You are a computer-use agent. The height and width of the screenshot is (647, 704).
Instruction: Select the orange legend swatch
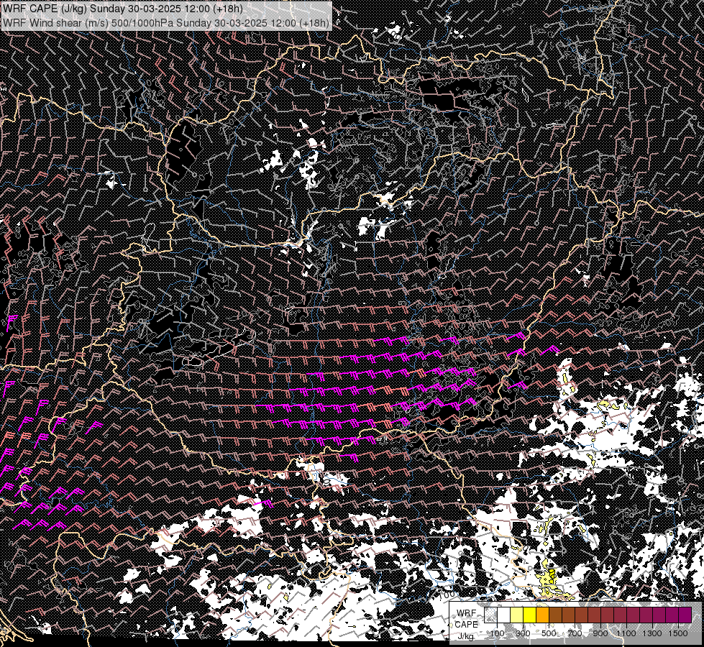tap(542, 615)
